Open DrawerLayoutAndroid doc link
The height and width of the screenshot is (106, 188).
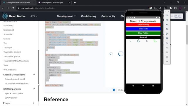coord(15,79)
